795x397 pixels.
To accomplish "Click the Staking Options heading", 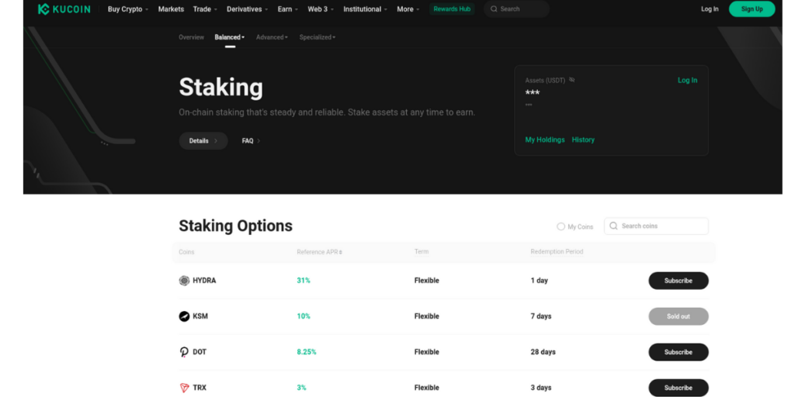I will pos(236,226).
